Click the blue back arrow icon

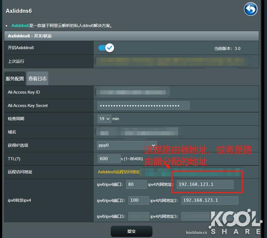[250, 9]
